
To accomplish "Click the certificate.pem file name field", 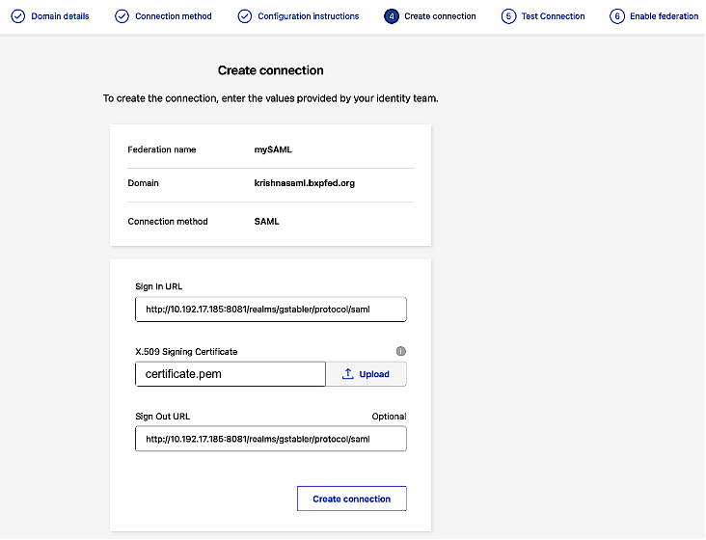I will pyautogui.click(x=231, y=374).
